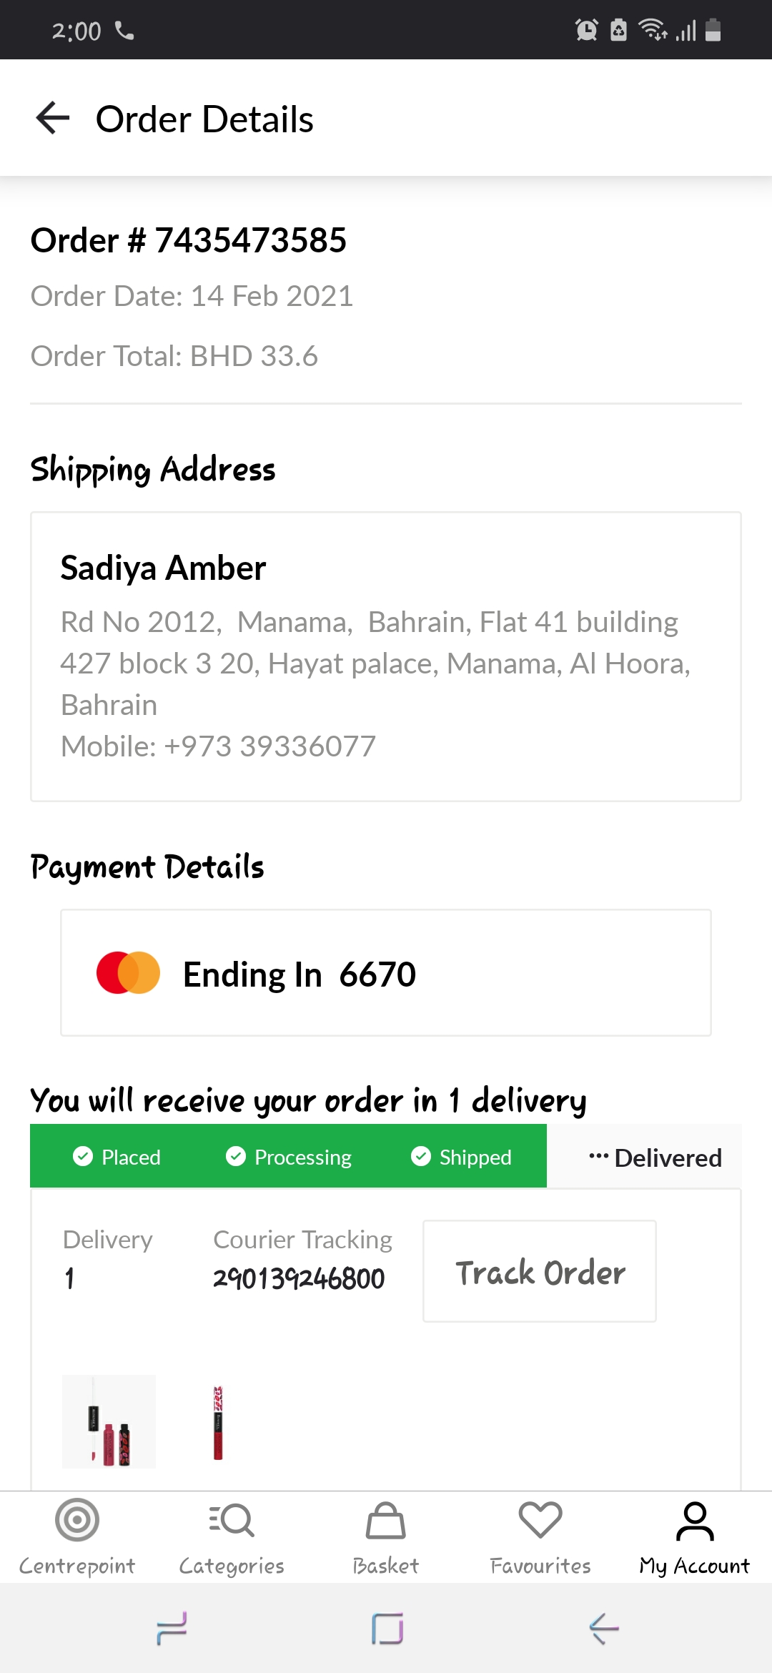The image size is (772, 1673).
Task: Tap the Mastercard logo icon
Action: pyautogui.click(x=129, y=972)
